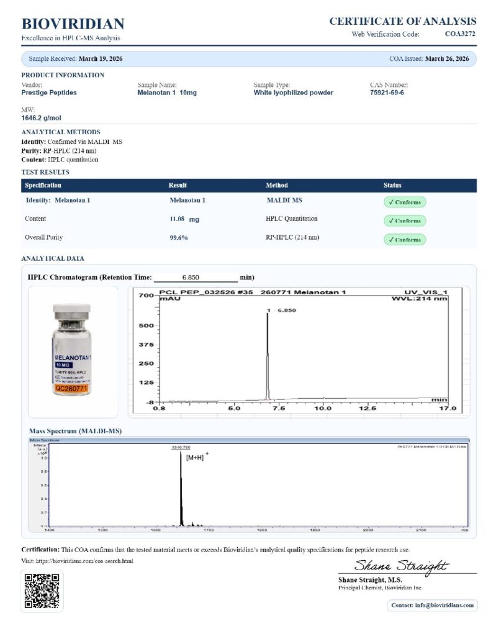Click the QR code image
This screenshot has height=636, width=491.
[x=42, y=591]
